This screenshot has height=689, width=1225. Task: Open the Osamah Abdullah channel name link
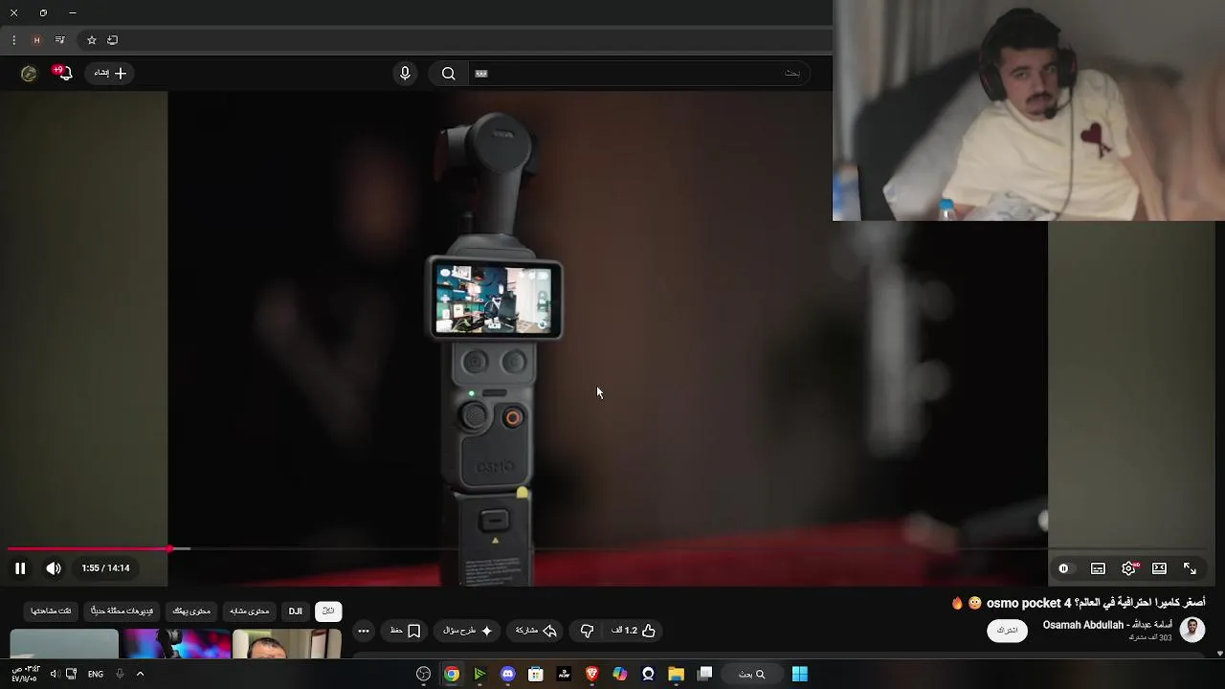pos(1107,625)
